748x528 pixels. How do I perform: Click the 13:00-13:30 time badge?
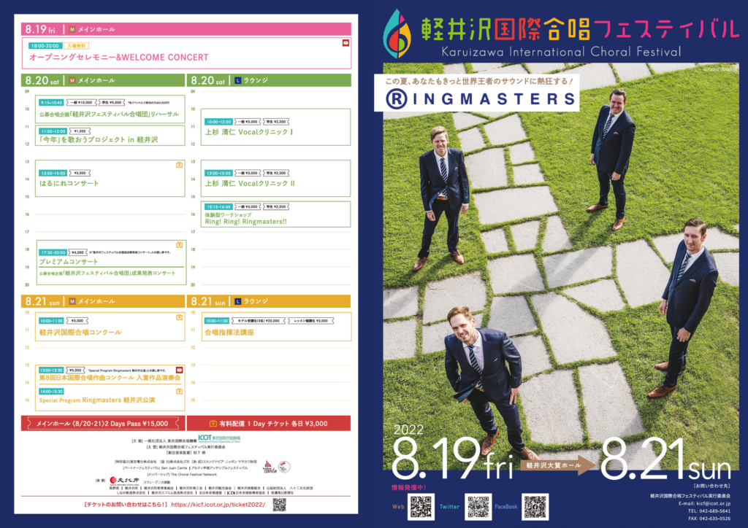(x=51, y=370)
